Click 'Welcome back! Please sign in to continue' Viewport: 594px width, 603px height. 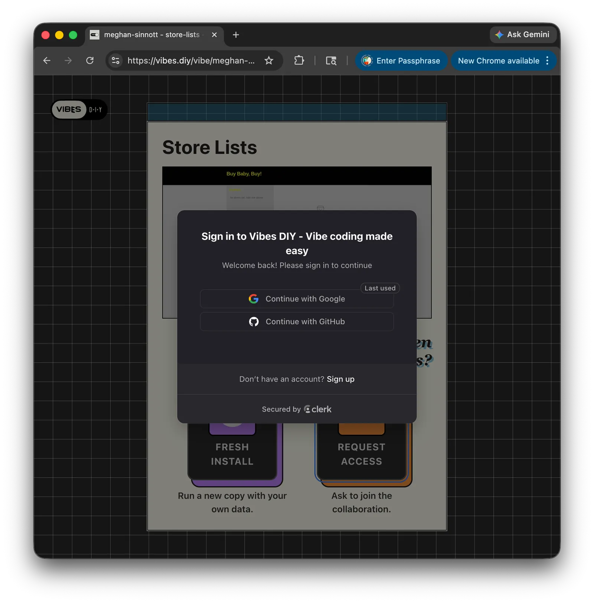[297, 265]
